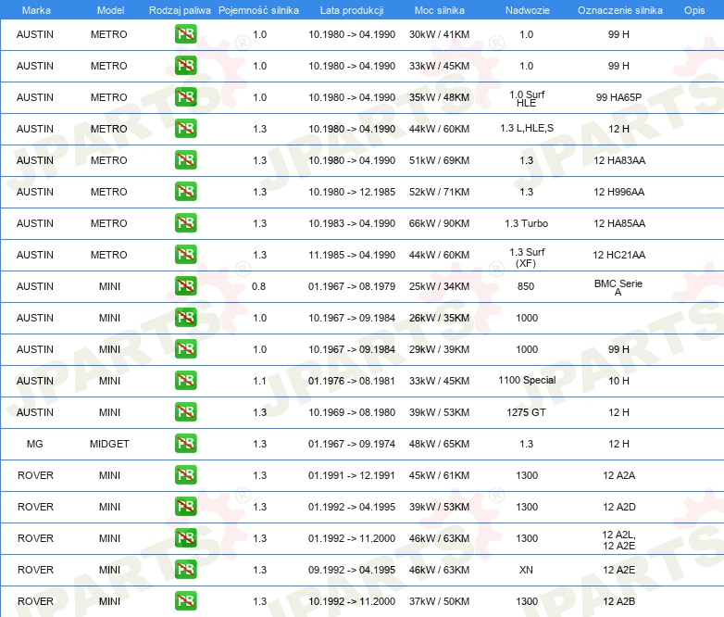The width and height of the screenshot is (724, 617).
Task: Select production years 10.1983 -> 04.1990
Action: click(352, 223)
